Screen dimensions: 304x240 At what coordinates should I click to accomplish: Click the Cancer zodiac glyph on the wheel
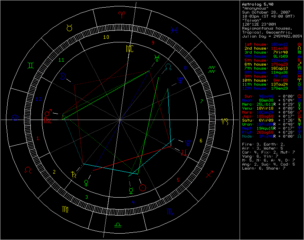[x=15, y=118]
